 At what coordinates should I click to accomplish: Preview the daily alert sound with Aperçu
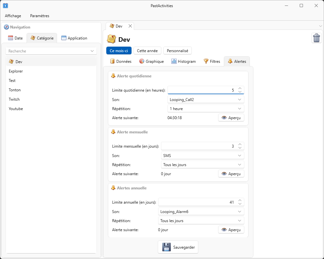(231, 118)
